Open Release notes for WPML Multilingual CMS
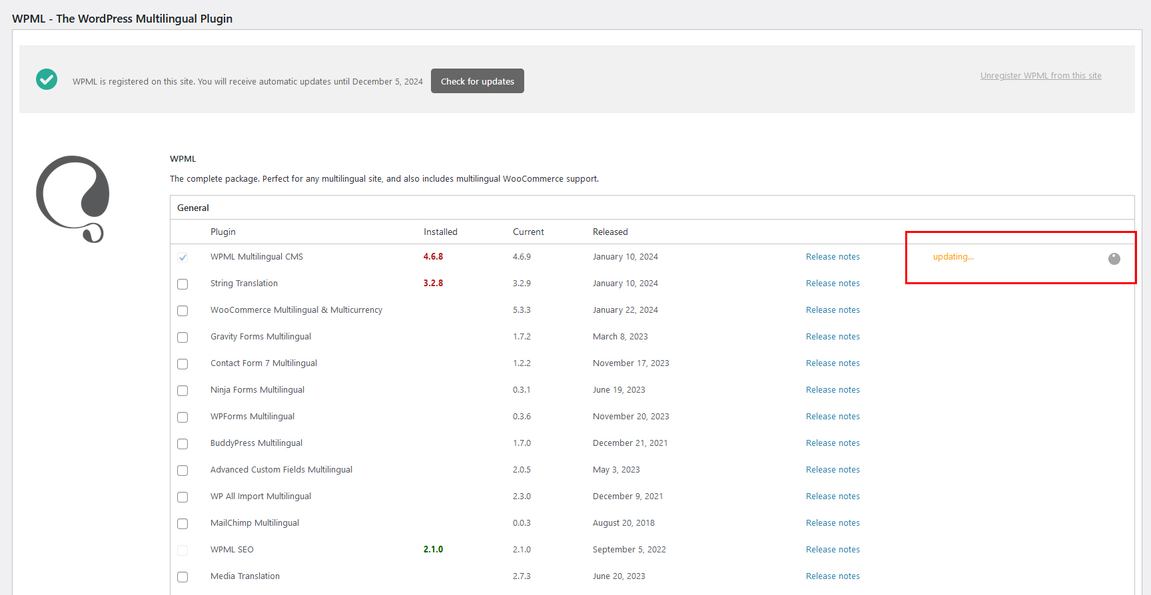 pos(833,257)
